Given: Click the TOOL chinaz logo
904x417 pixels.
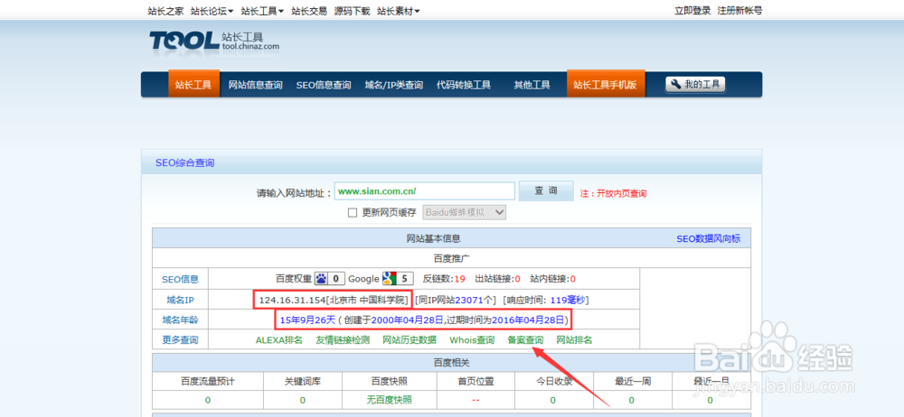Looking at the screenshot, I should coord(214,41).
